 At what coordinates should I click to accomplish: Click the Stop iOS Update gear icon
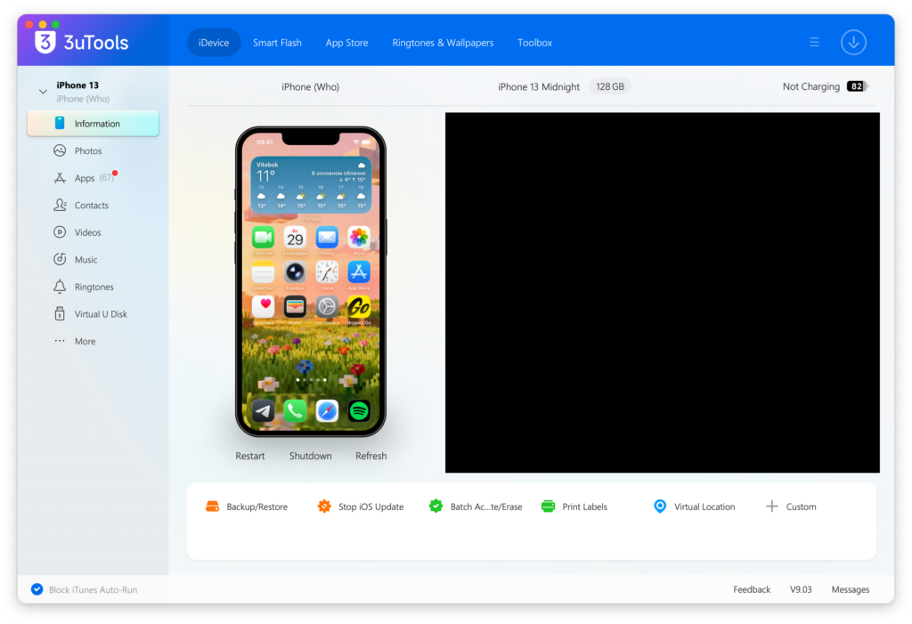pyautogui.click(x=324, y=506)
